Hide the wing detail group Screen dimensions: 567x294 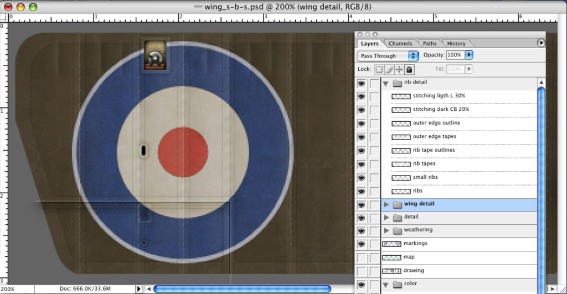click(361, 205)
